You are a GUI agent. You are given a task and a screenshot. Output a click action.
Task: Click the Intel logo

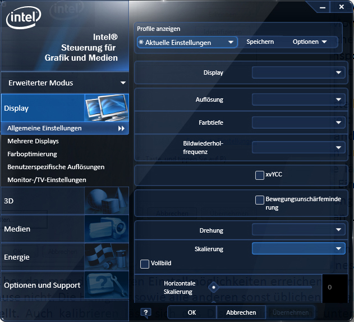24,17
